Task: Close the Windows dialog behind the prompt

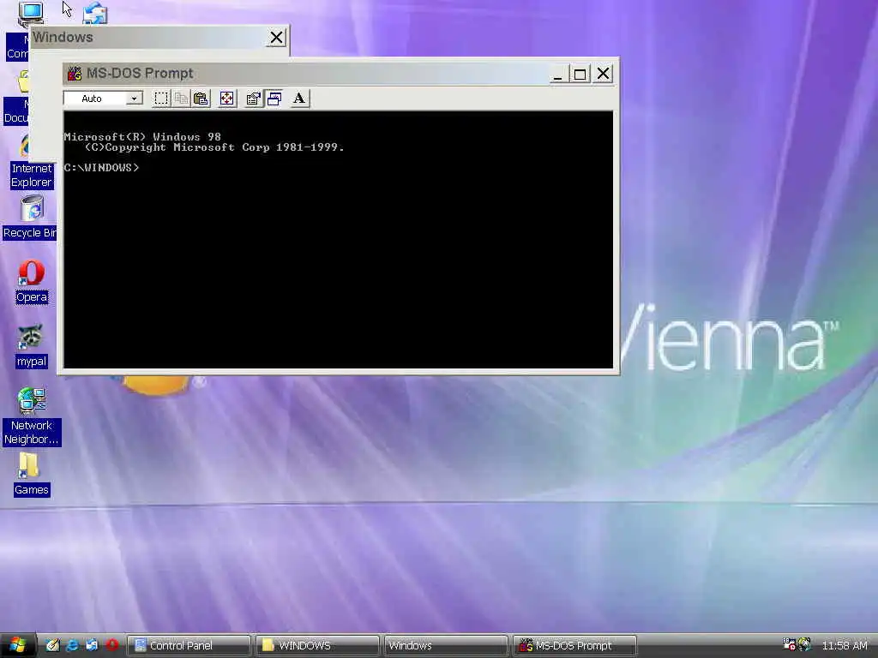Action: point(277,38)
